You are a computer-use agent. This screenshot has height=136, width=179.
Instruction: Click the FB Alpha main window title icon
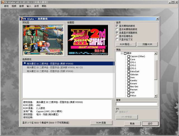(3, 2)
